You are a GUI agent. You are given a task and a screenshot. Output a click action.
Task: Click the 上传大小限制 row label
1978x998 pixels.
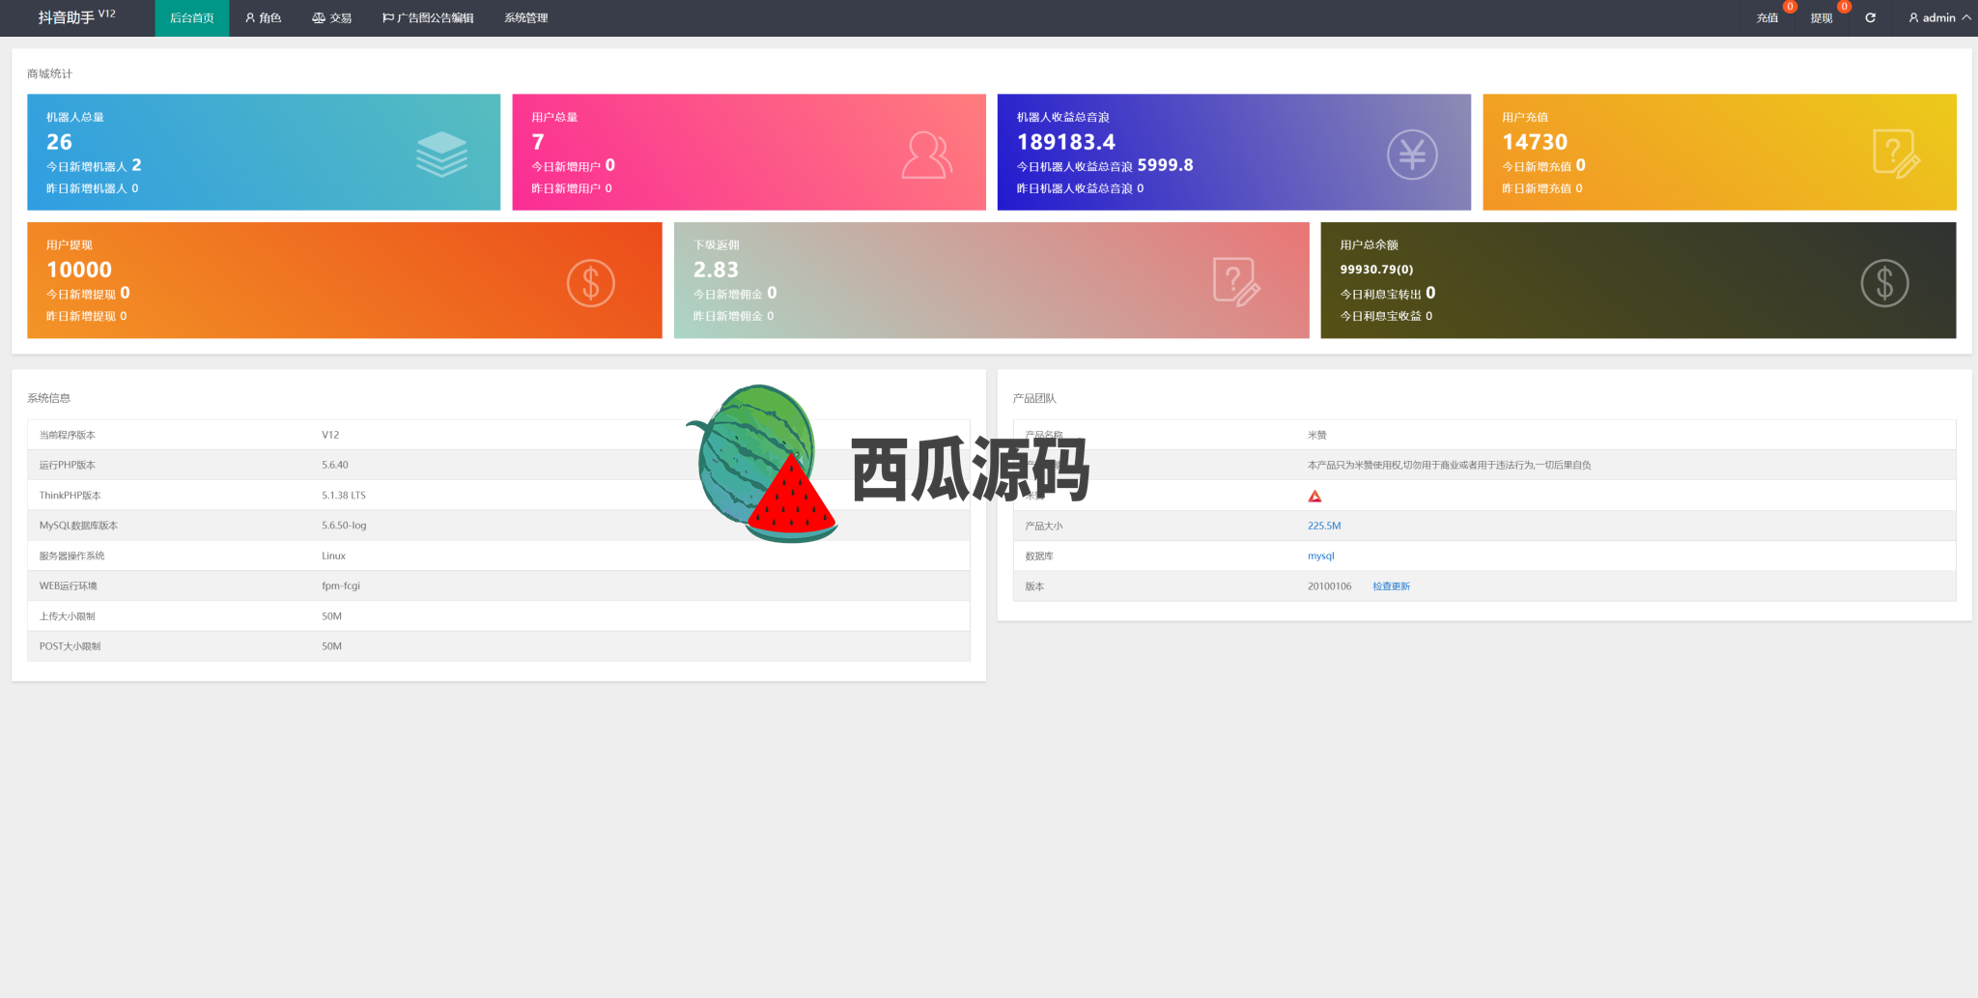(67, 616)
